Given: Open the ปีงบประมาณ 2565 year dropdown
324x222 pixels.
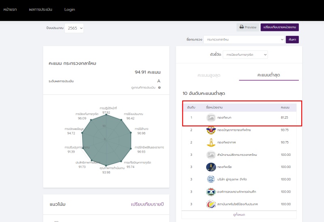Looking at the screenshot, I should click(74, 28).
